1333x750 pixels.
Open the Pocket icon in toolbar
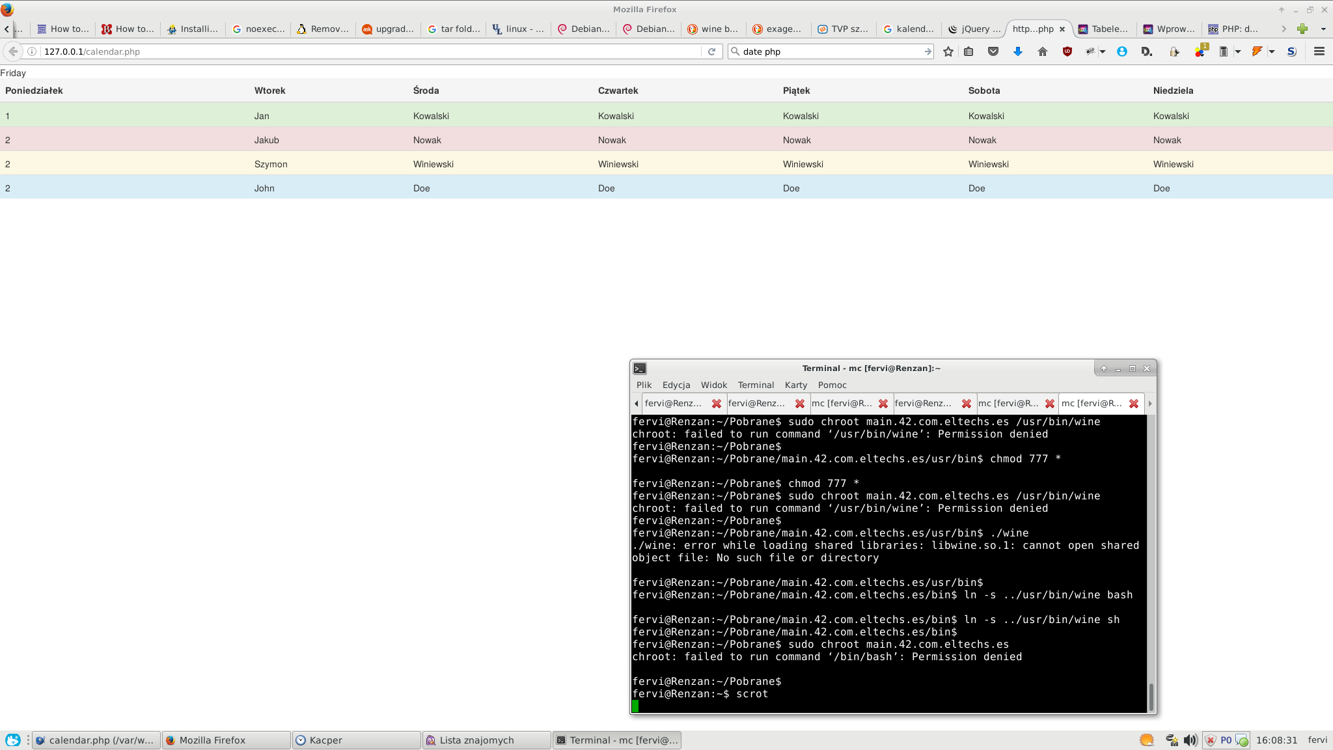pos(993,51)
